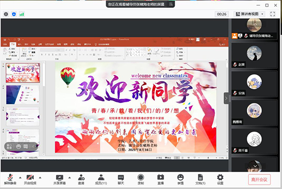
Task: Collapse the participant video side panel
Action: (226, 98)
